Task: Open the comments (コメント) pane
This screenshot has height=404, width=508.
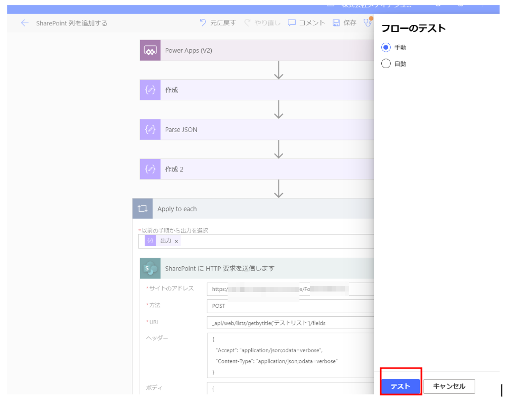Action: 306,23
